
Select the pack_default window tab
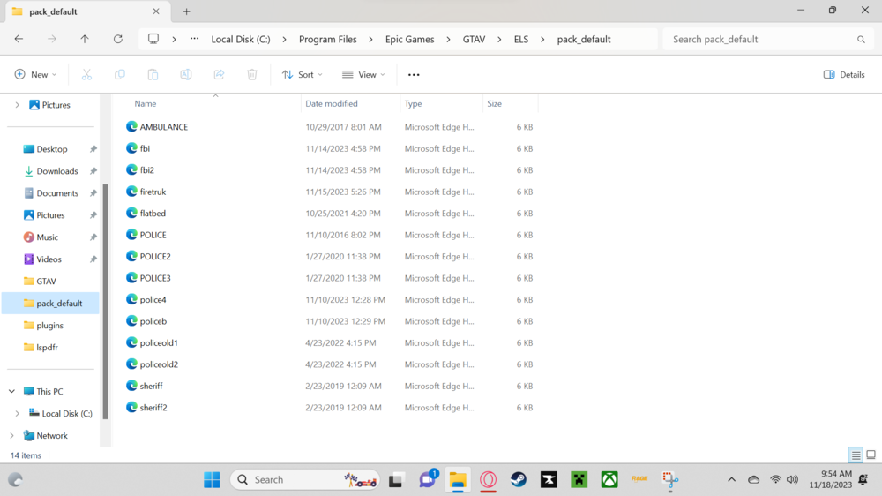tap(86, 11)
